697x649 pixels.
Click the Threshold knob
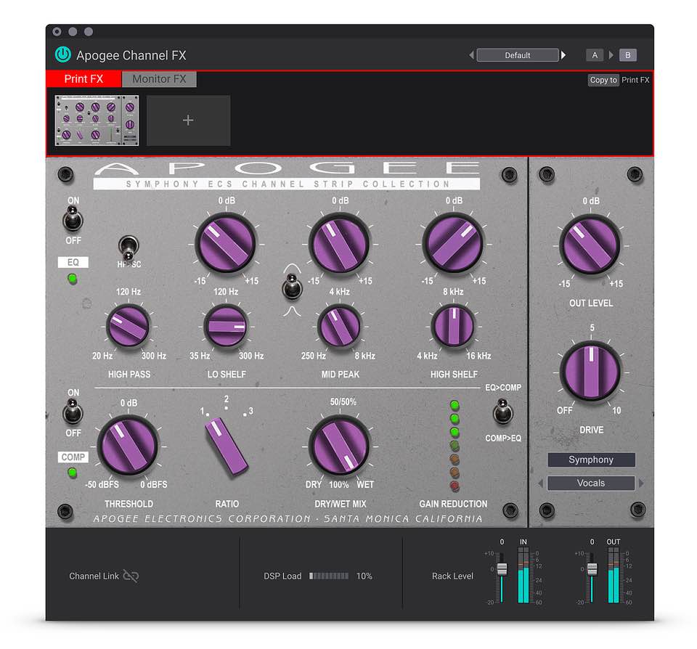(x=129, y=446)
